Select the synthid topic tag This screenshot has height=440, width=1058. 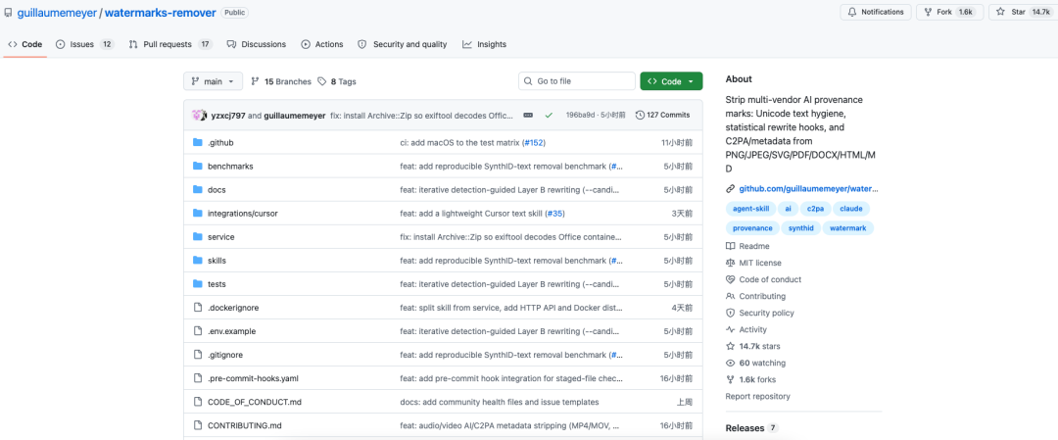point(801,228)
